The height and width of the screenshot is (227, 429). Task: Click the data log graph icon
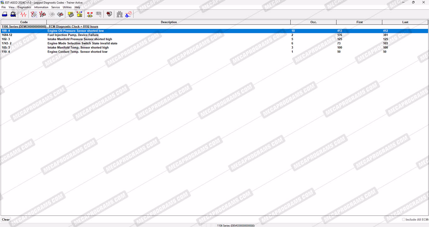(109, 14)
